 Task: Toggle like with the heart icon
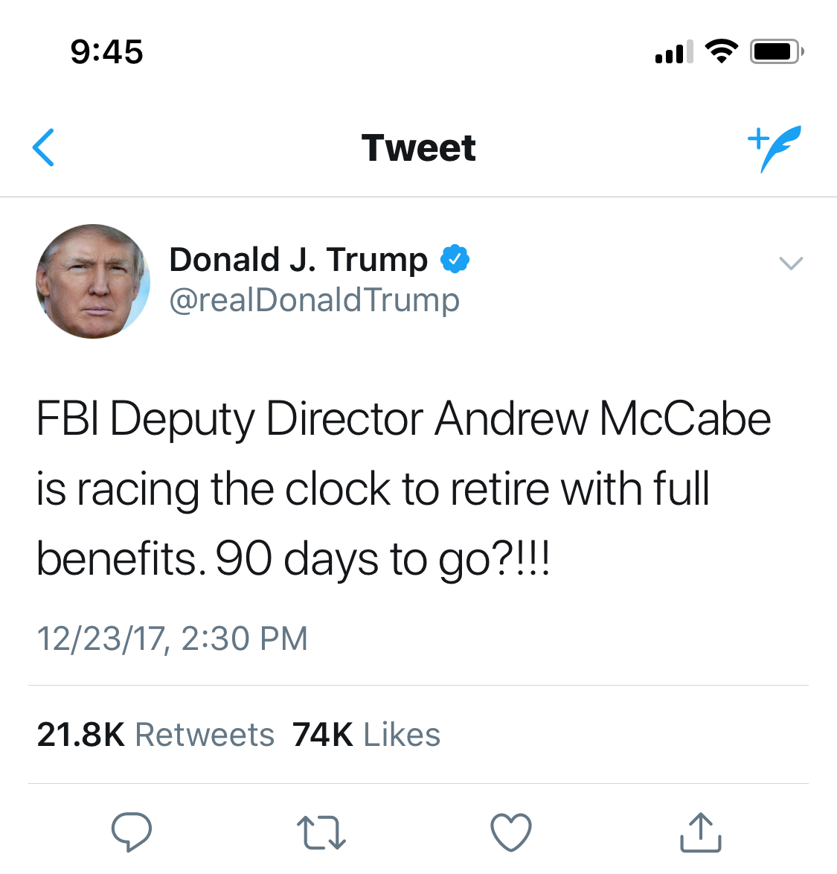coord(511,832)
